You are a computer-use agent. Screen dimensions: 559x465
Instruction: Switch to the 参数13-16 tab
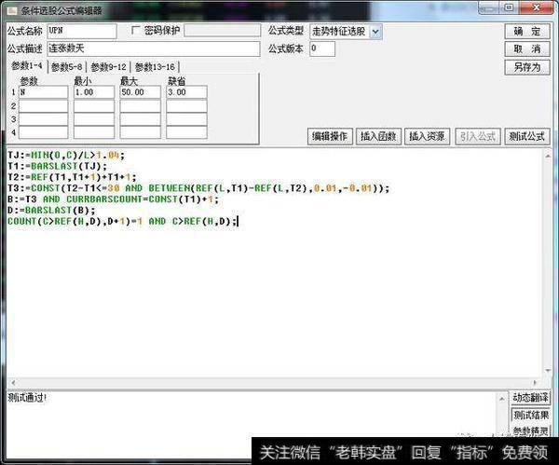point(155,67)
